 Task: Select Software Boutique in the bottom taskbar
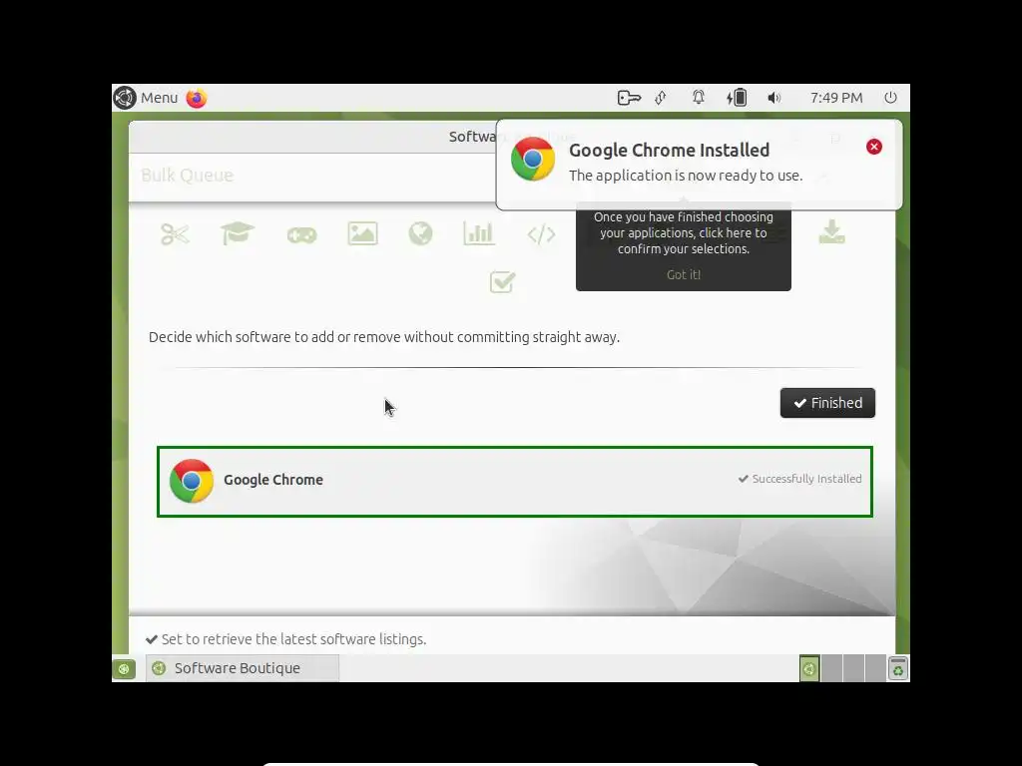click(x=243, y=668)
